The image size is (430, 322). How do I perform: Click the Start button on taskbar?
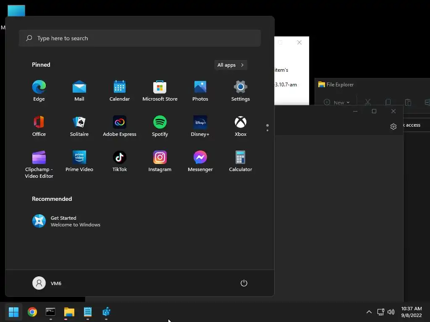click(x=14, y=312)
